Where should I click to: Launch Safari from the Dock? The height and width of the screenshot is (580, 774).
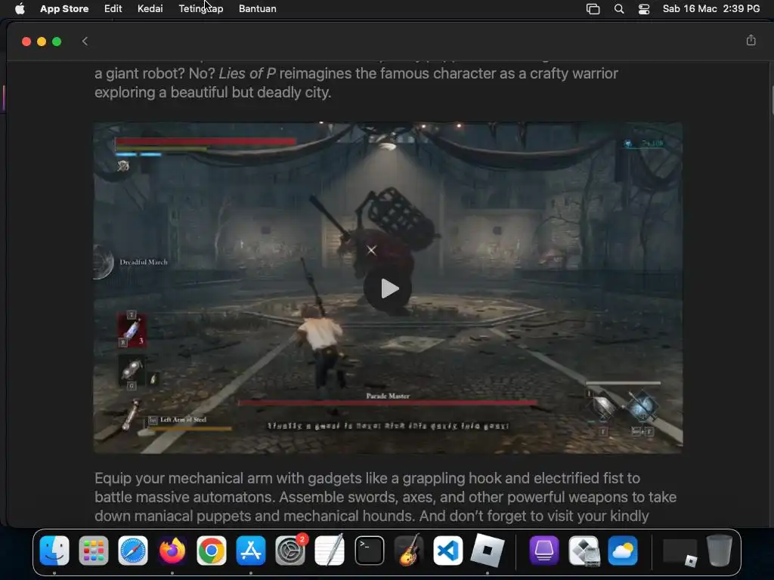(133, 551)
